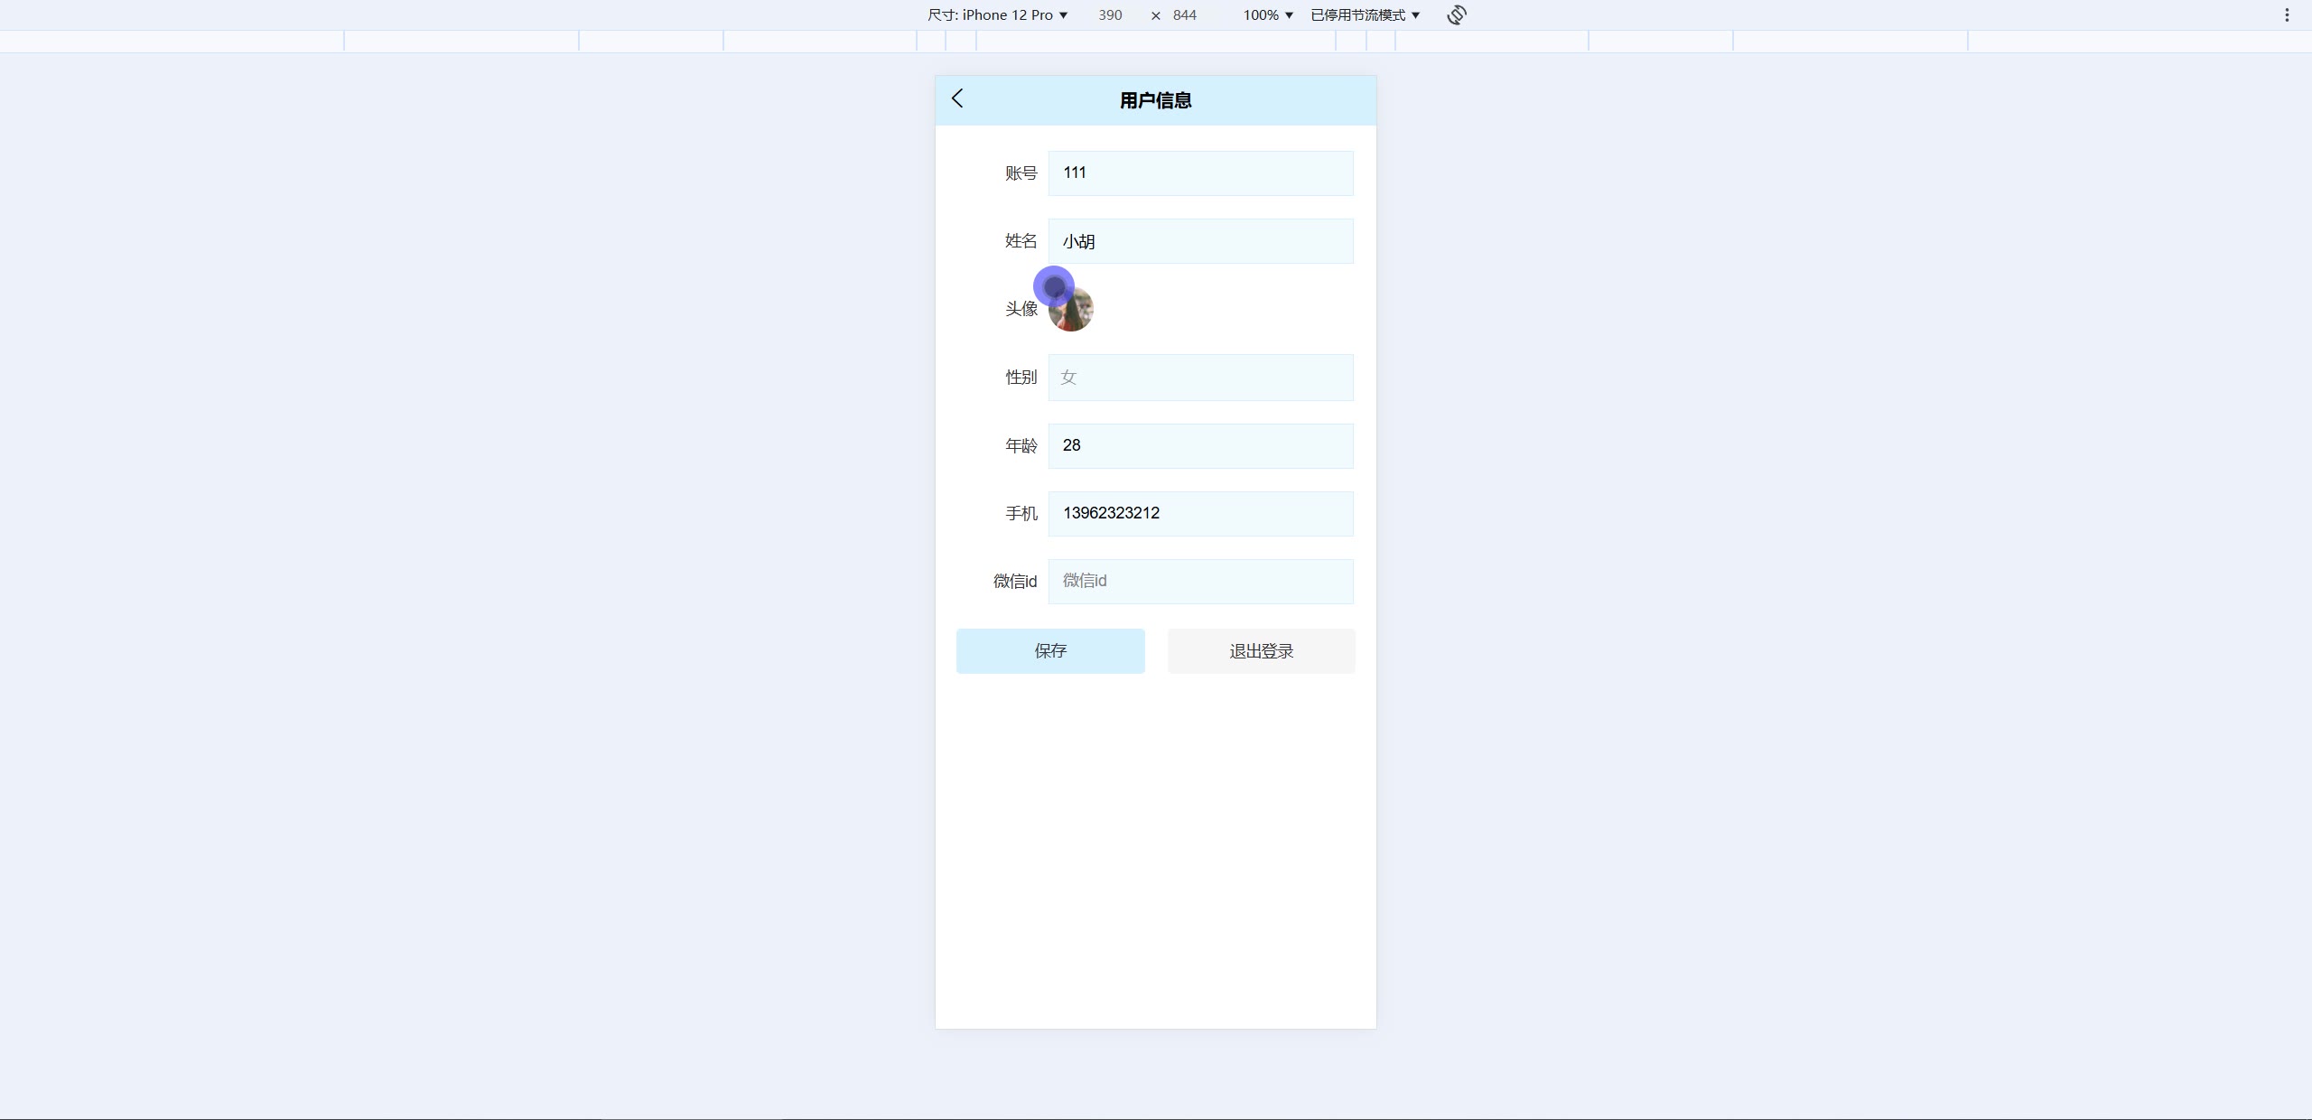Click the viewport width field 390
Screen dimensions: 2312x1120
coord(1110,15)
